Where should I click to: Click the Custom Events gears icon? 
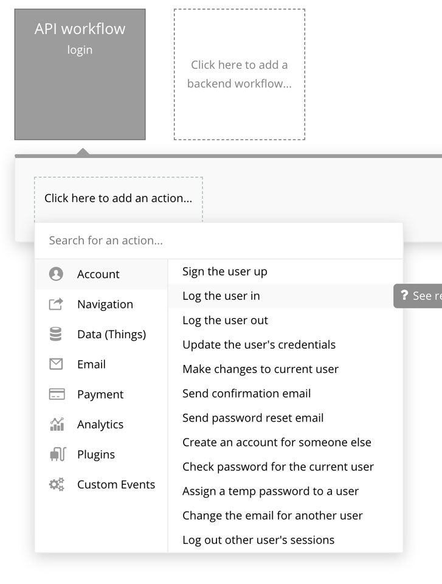point(56,484)
